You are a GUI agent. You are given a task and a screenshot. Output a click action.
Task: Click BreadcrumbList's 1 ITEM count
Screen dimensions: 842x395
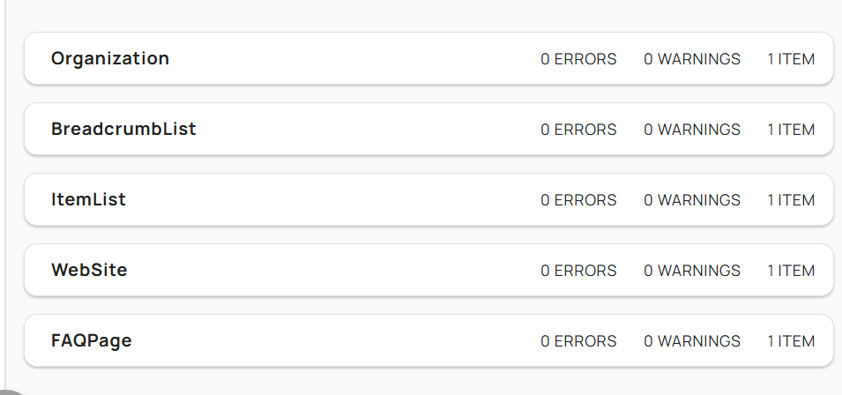tap(791, 130)
